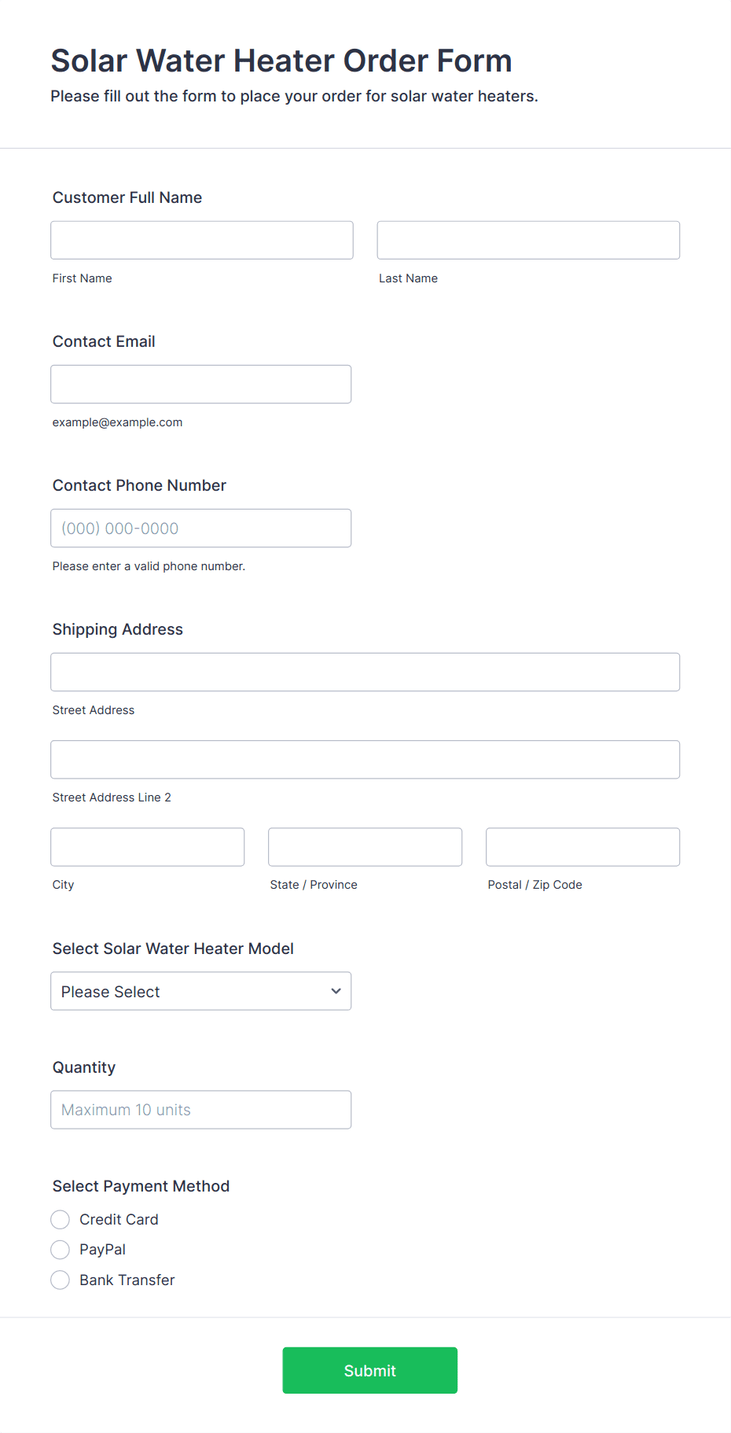Viewport: 731px width, 1433px height.
Task: Focus the State / Province field
Action: [x=365, y=846]
